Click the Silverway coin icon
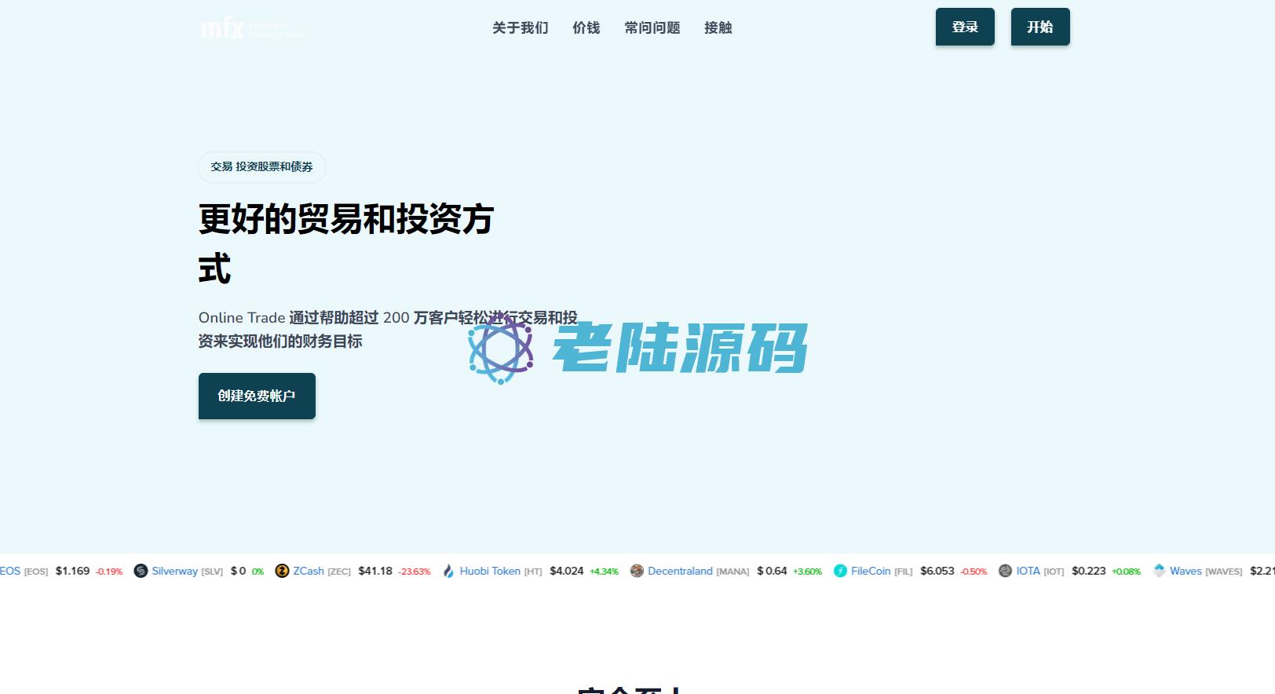1275x694 pixels. (x=141, y=571)
